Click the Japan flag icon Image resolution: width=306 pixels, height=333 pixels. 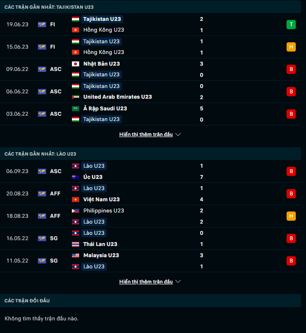pyautogui.click(x=75, y=64)
